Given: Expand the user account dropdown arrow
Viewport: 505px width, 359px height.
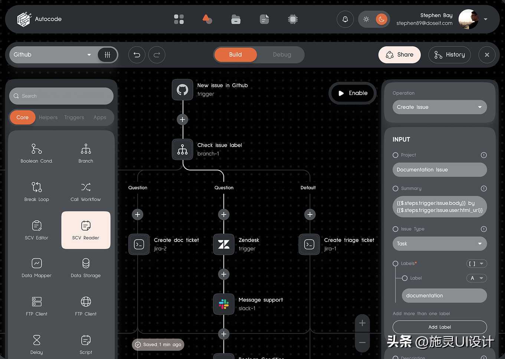Looking at the screenshot, I should click(486, 19).
